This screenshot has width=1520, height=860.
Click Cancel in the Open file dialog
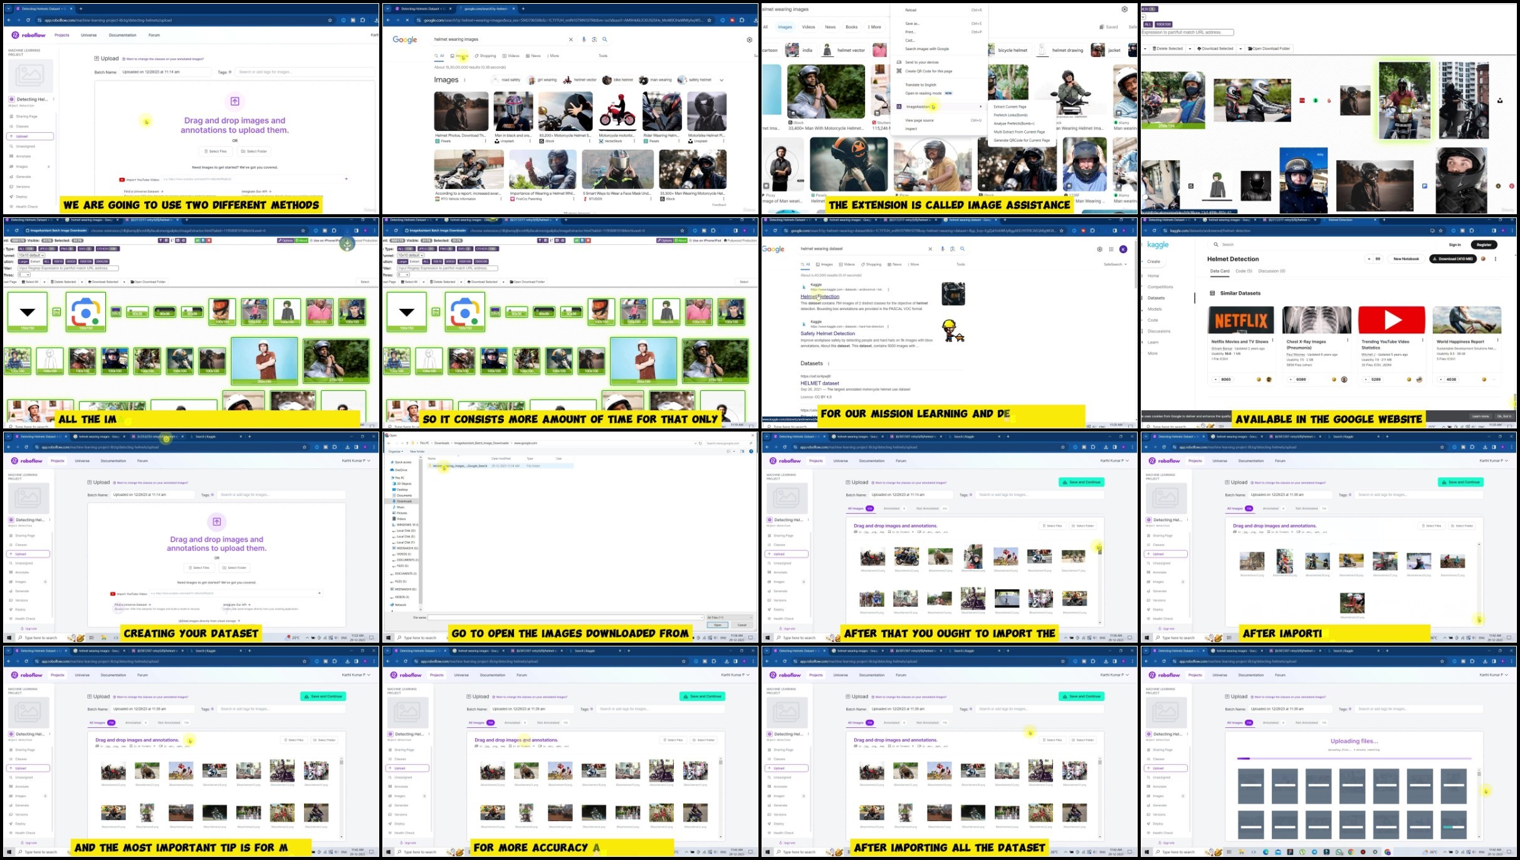742,625
